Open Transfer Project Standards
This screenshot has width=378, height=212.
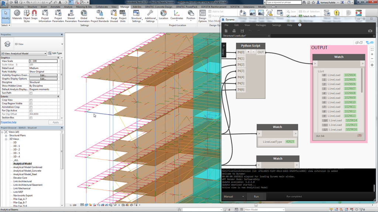click(100, 15)
